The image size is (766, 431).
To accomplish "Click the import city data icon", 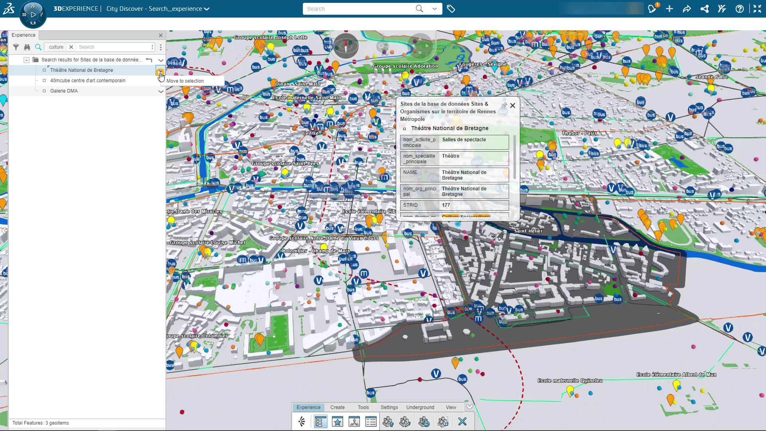I will [x=388, y=422].
